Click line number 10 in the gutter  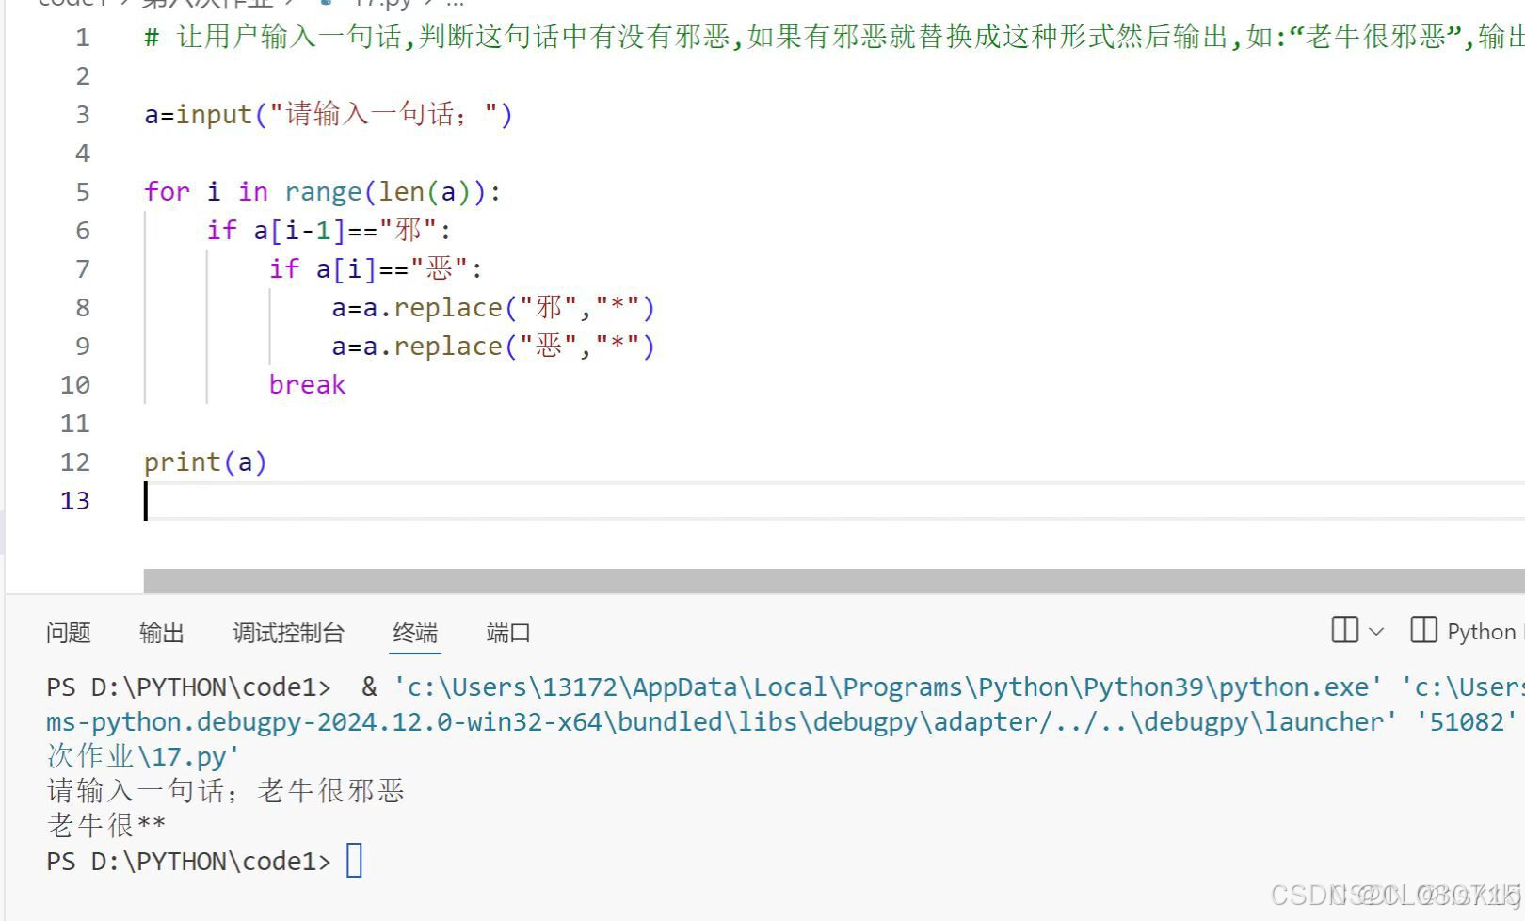point(75,385)
